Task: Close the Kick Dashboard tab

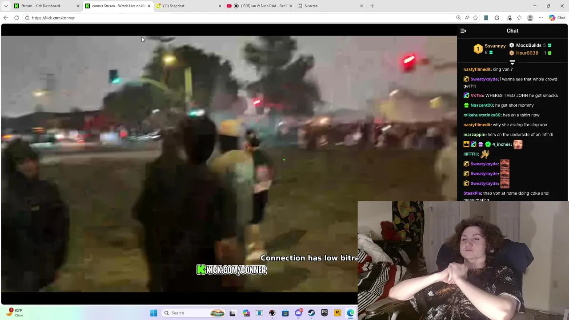Action: (x=78, y=6)
